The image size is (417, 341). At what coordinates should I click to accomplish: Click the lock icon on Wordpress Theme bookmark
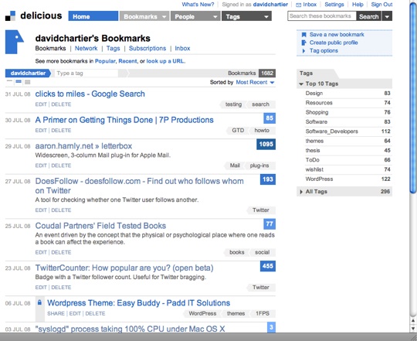coord(39,302)
